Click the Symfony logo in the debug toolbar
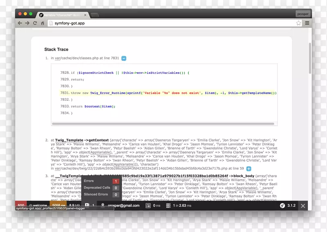The image size is (327, 232). point(282,205)
